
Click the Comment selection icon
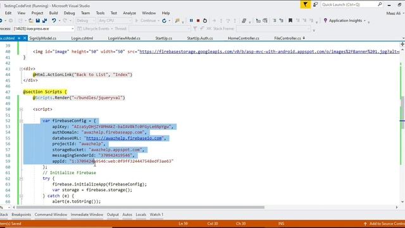click(274, 20)
